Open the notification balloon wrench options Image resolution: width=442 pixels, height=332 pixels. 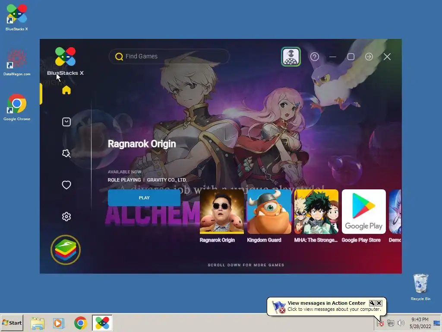[372, 303]
